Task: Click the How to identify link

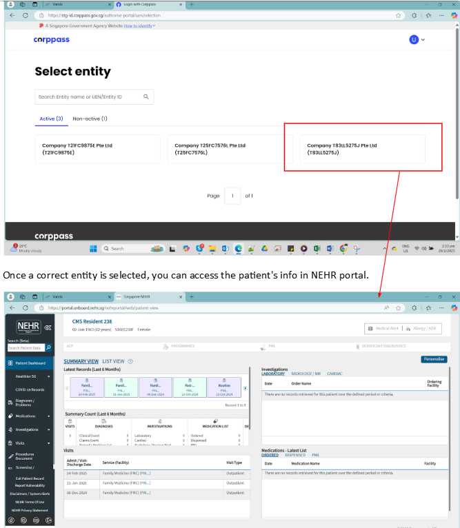Action: [139, 26]
